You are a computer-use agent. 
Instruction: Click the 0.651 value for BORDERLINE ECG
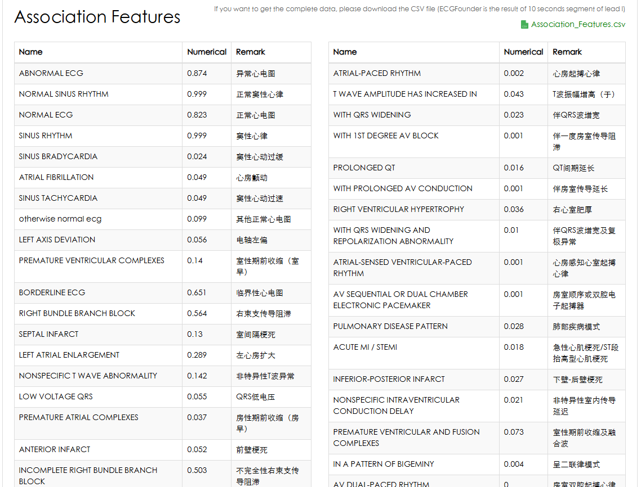[197, 292]
